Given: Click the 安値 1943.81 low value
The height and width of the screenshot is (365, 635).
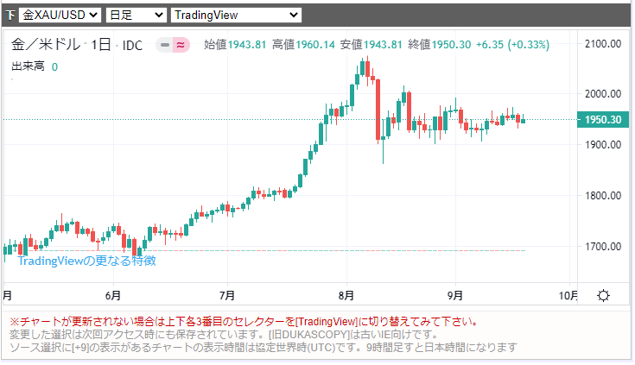Looking at the screenshot, I should [371, 45].
